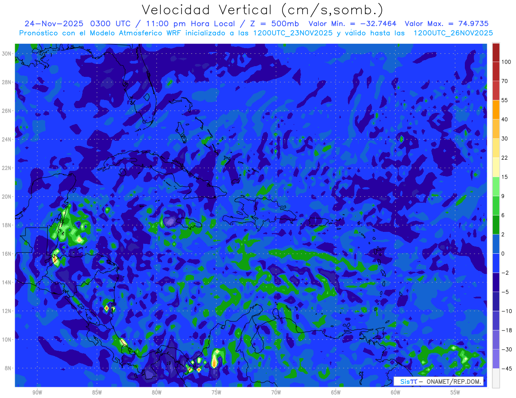Screen dimensions: 516x398
Task: Pick the green swatch between 6 and 9
Action: pos(496,206)
